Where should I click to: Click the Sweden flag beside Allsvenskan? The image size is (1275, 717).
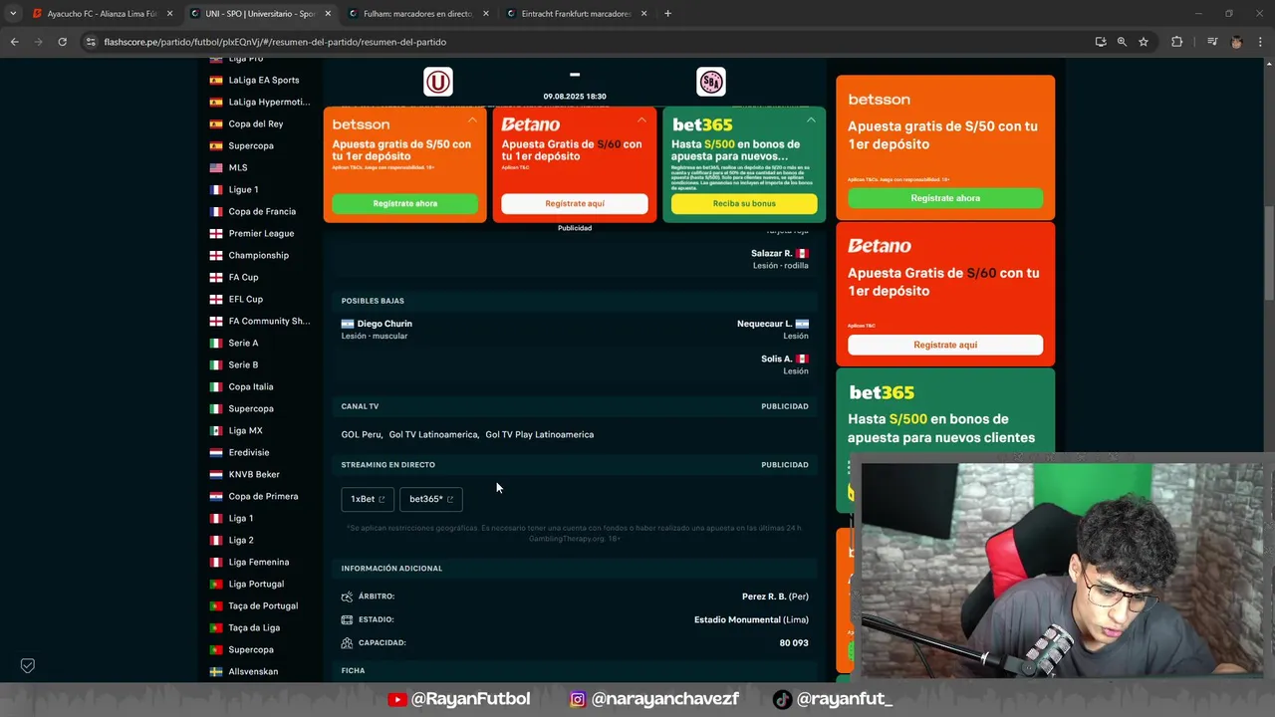point(216,671)
